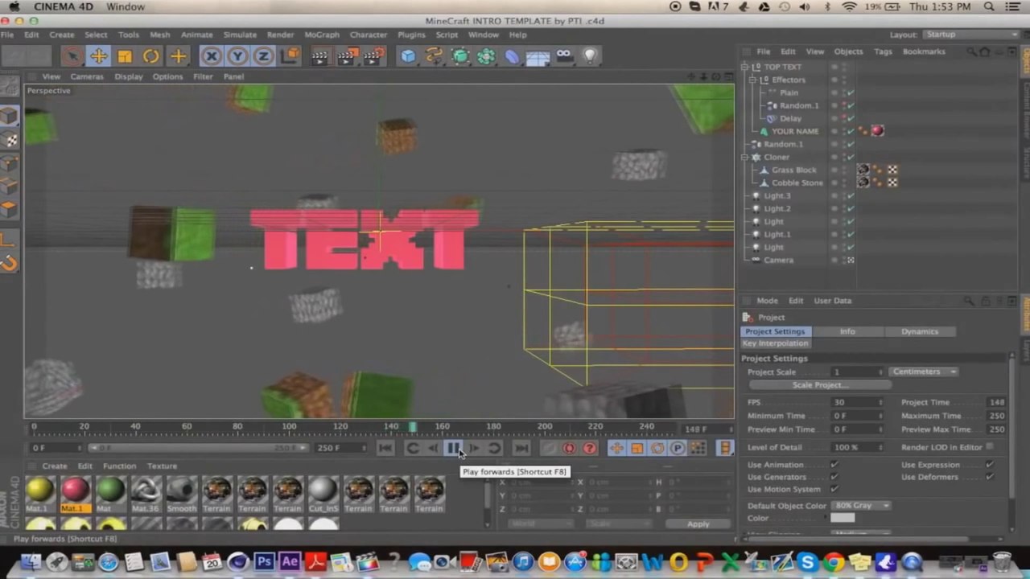Click the timeline playhead marker
1030x579 pixels.
[x=413, y=427]
